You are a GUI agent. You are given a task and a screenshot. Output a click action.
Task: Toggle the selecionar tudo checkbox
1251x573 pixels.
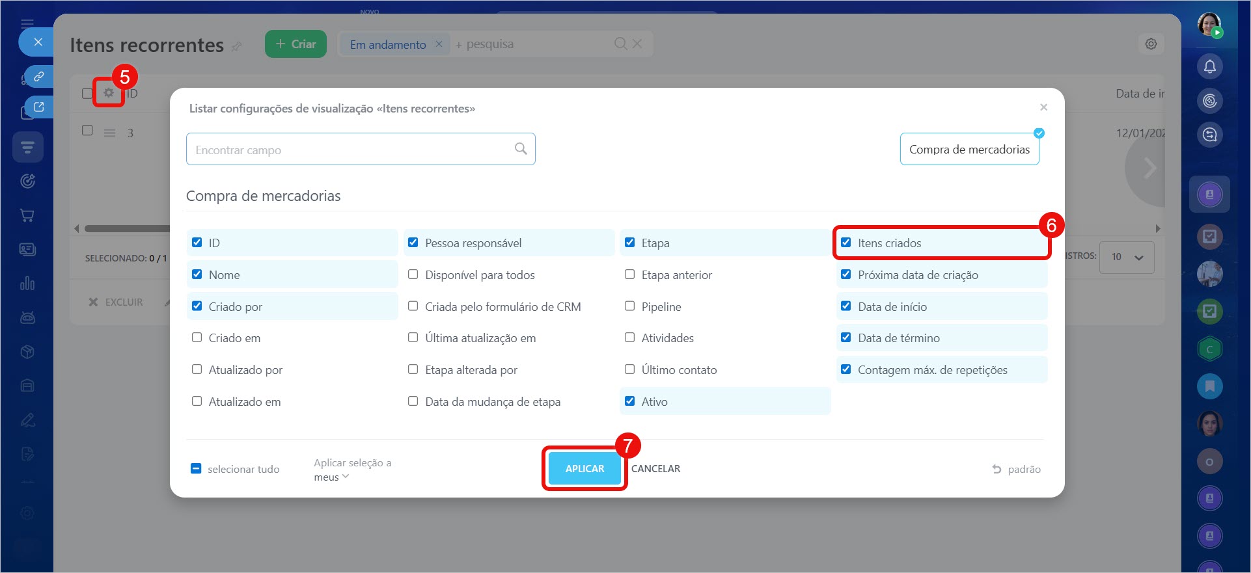196,469
